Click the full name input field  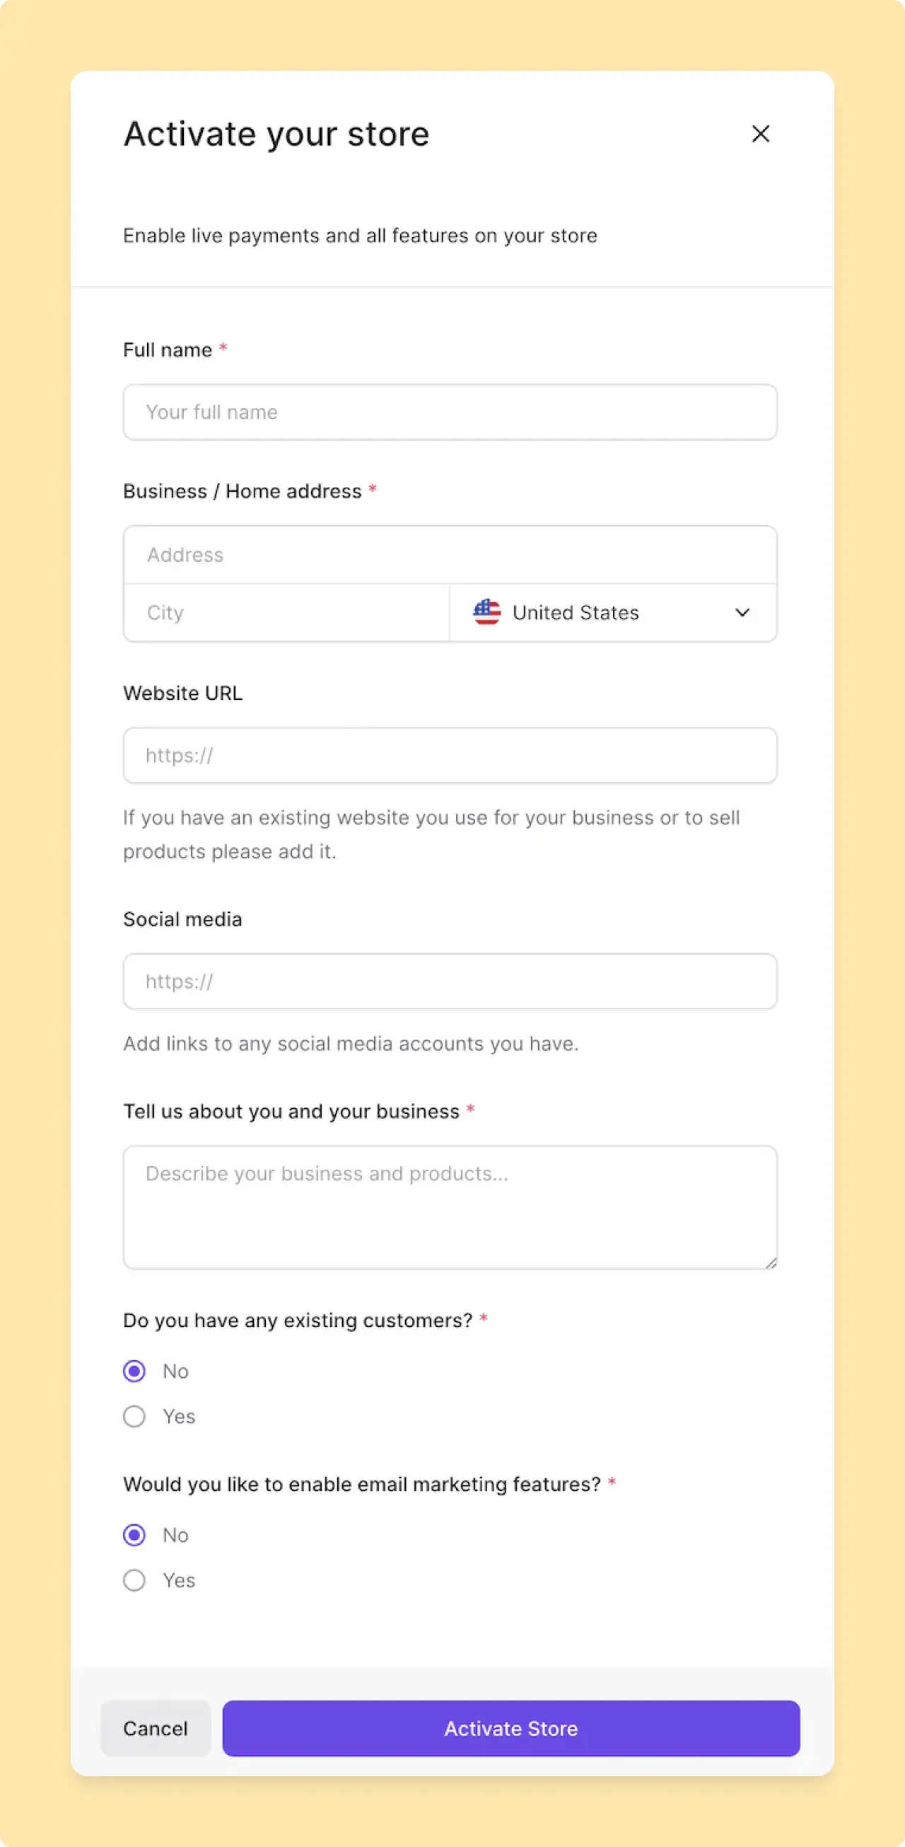450,412
